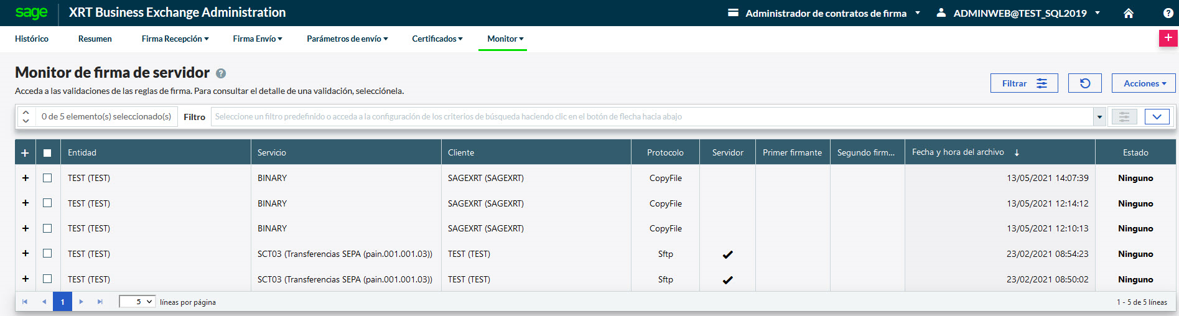1179x316 pixels.
Task: Go to the next page arrow
Action: [81, 302]
